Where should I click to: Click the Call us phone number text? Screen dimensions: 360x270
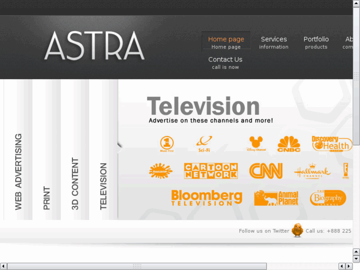click(328, 231)
